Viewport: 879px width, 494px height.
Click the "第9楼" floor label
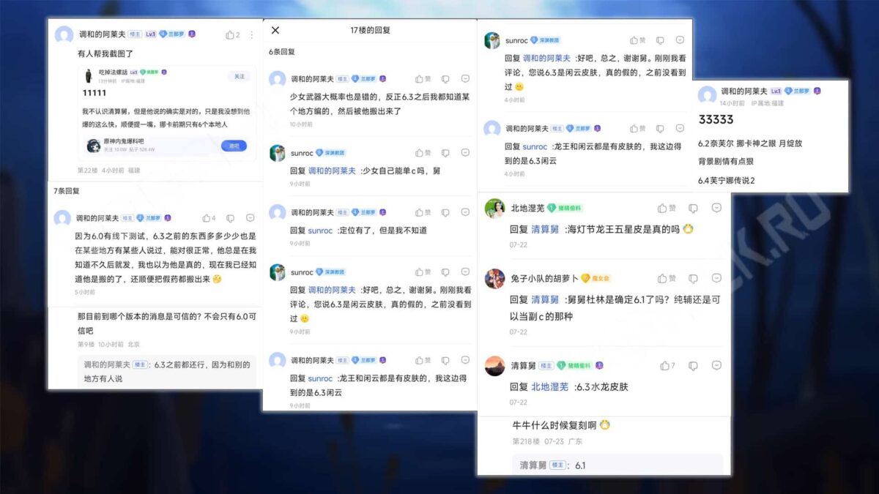(x=86, y=344)
